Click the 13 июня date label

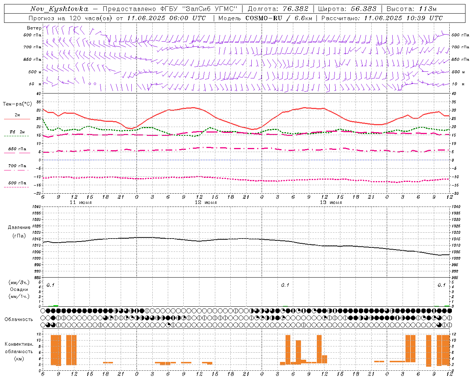coord(331,202)
